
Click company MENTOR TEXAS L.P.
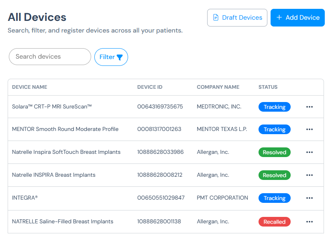[222, 129]
